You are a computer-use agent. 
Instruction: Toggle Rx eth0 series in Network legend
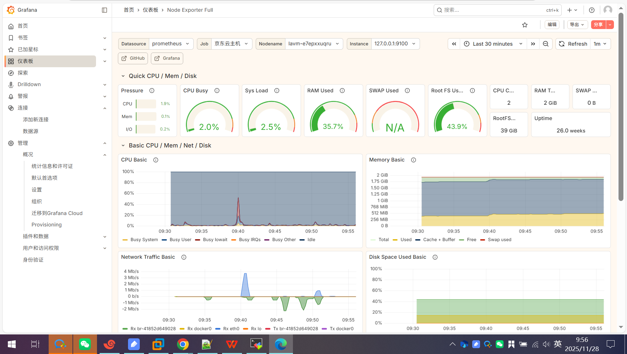[x=231, y=329]
